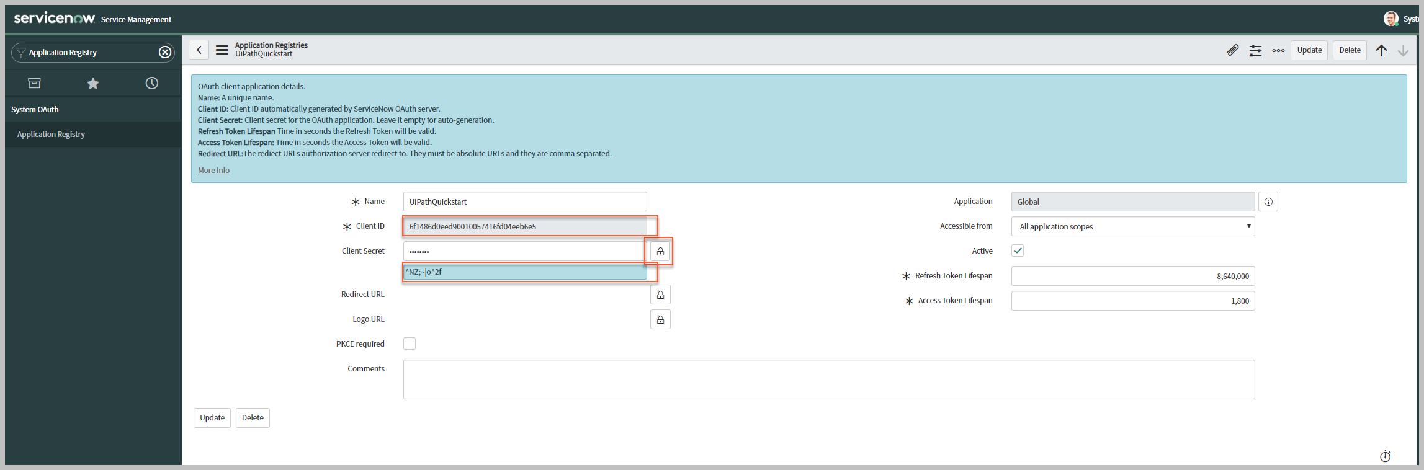Expand the Accessible from dropdown
Viewport: 1424px width, 470px height.
[1132, 226]
